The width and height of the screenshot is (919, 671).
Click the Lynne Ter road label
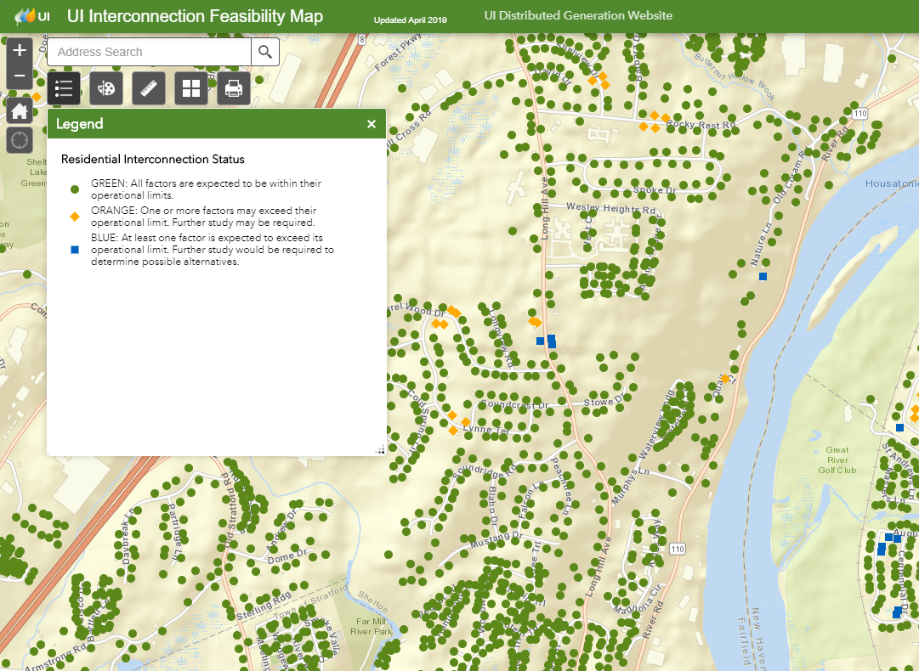(486, 429)
